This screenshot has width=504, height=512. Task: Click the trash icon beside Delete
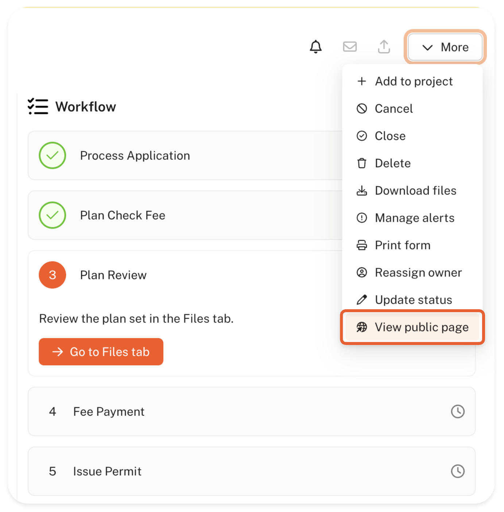point(361,163)
